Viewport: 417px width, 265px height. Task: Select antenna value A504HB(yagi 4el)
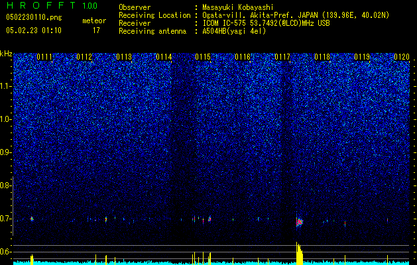click(x=234, y=31)
